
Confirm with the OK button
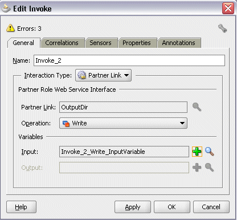tap(172, 207)
